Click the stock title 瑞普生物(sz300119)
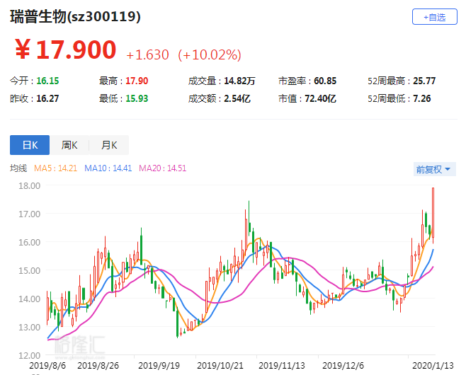This screenshot has height=375, width=466. point(76,16)
